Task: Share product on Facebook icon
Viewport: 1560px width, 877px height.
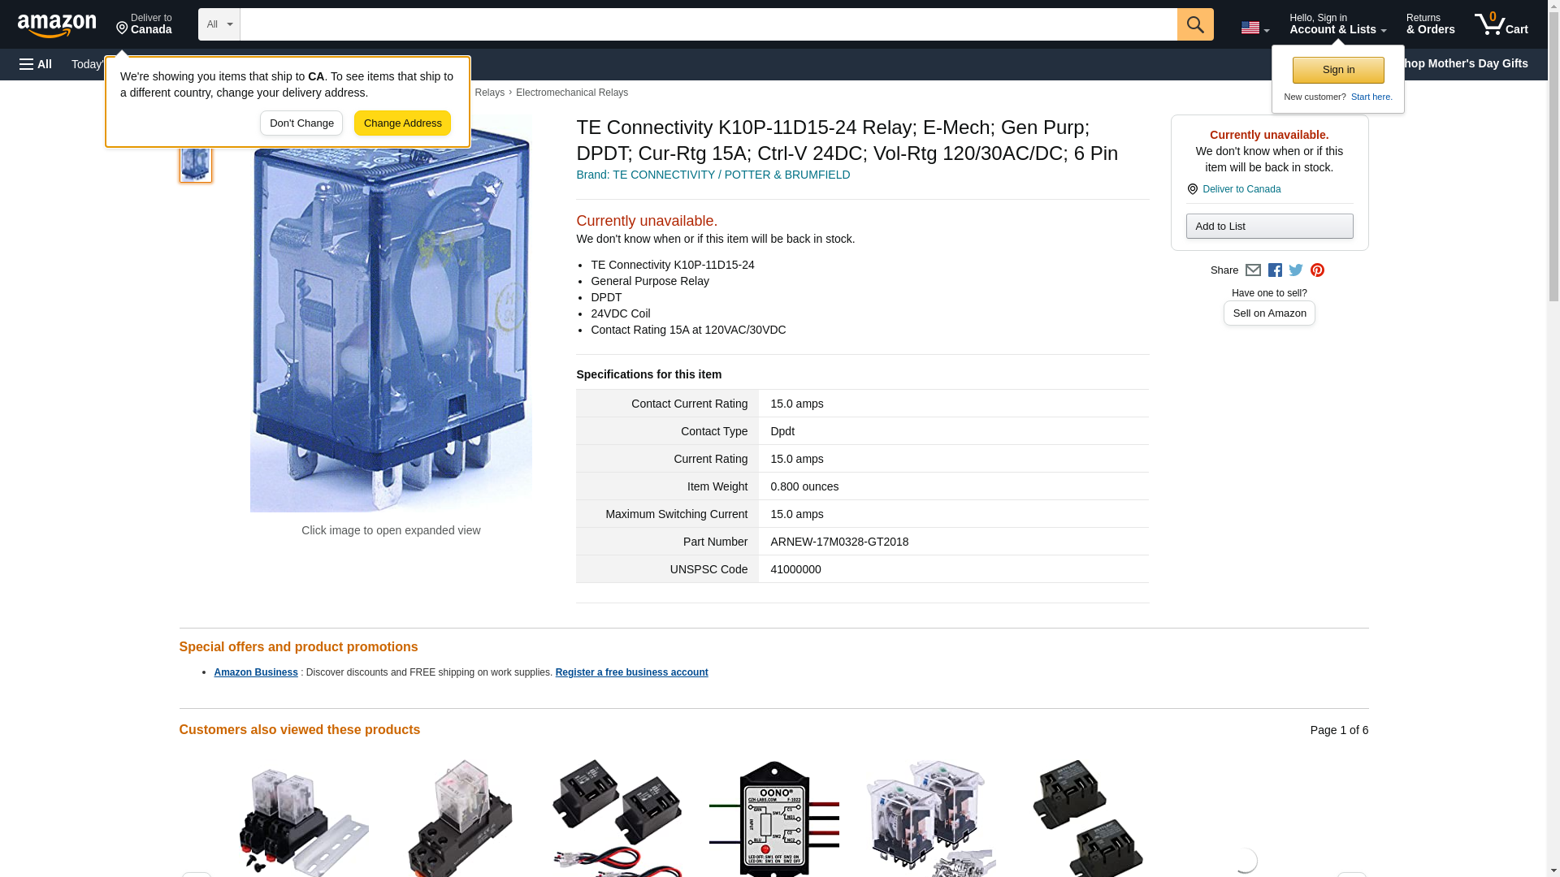Action: tap(1275, 270)
